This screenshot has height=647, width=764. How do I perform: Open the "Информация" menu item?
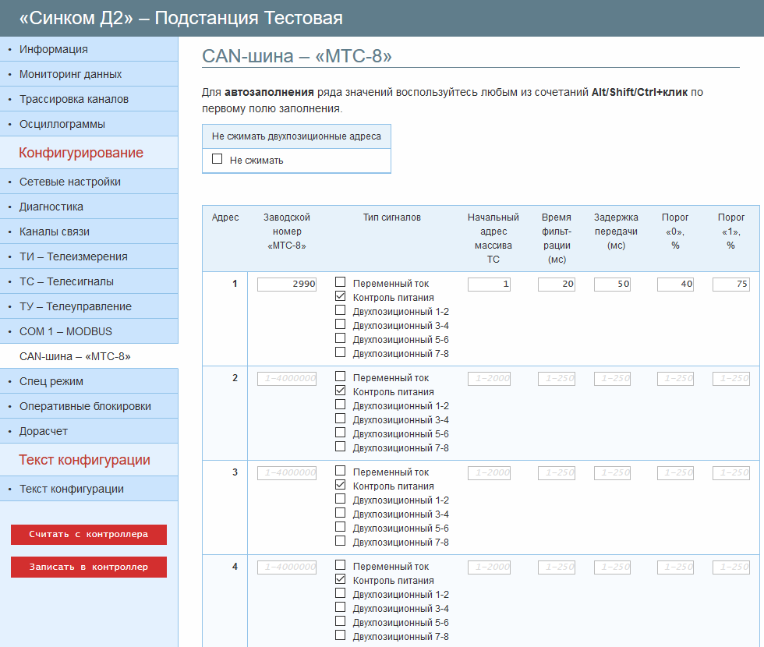54,49
